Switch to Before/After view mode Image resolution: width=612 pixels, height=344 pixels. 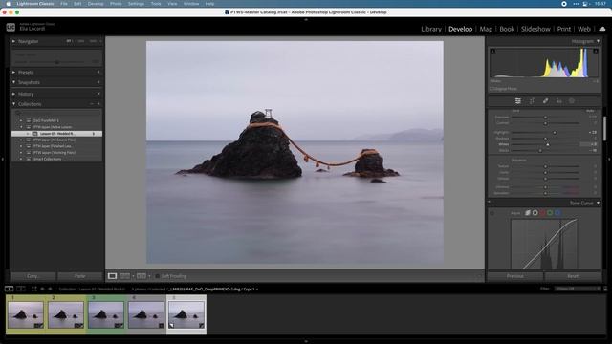142,276
